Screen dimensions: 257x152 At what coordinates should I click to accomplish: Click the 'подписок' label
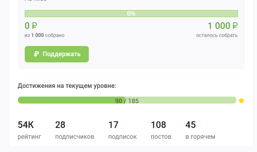(122, 137)
